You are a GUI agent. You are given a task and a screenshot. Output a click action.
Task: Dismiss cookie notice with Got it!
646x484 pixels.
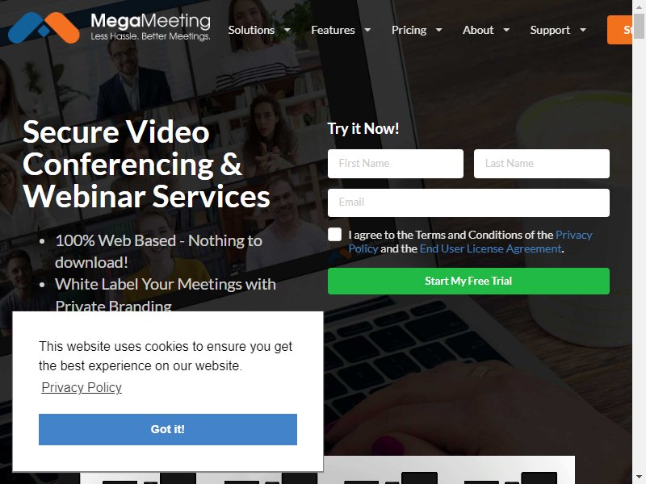point(168,429)
